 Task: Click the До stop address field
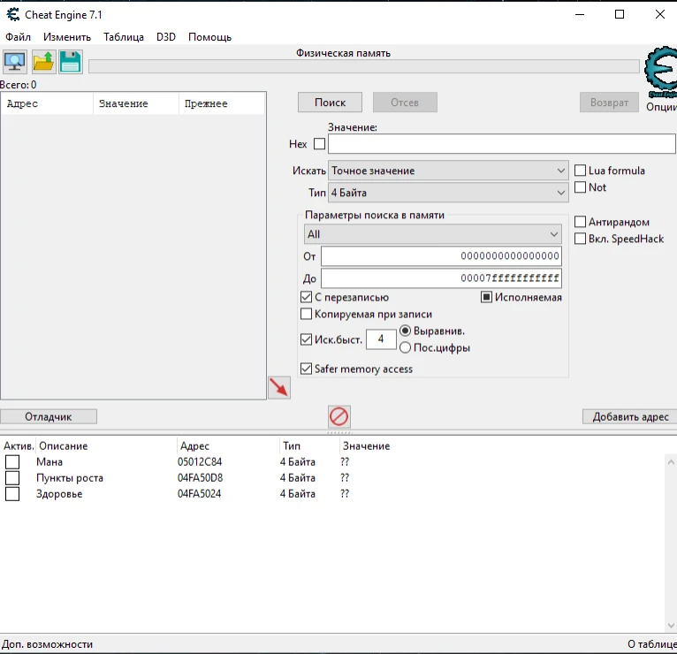[441, 278]
